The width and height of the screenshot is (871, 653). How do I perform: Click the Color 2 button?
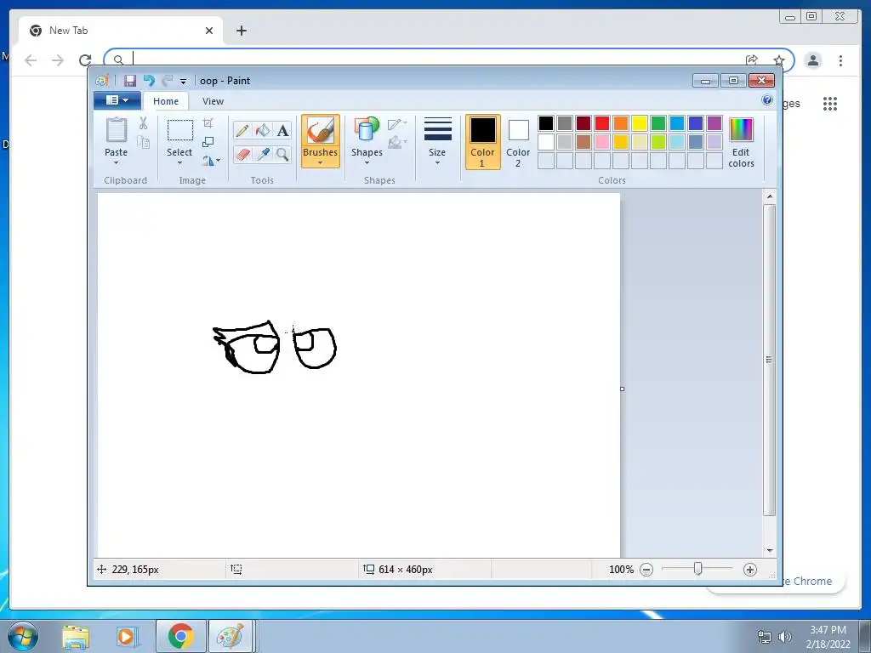(518, 142)
